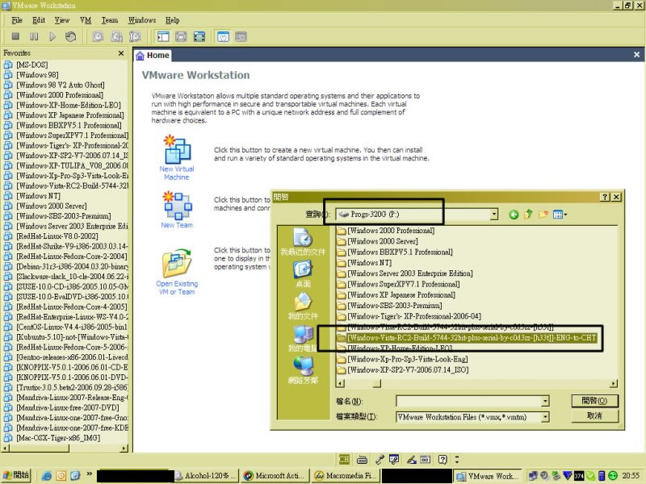The image size is (646, 484).
Task: Open the Help menu
Action: point(172,20)
